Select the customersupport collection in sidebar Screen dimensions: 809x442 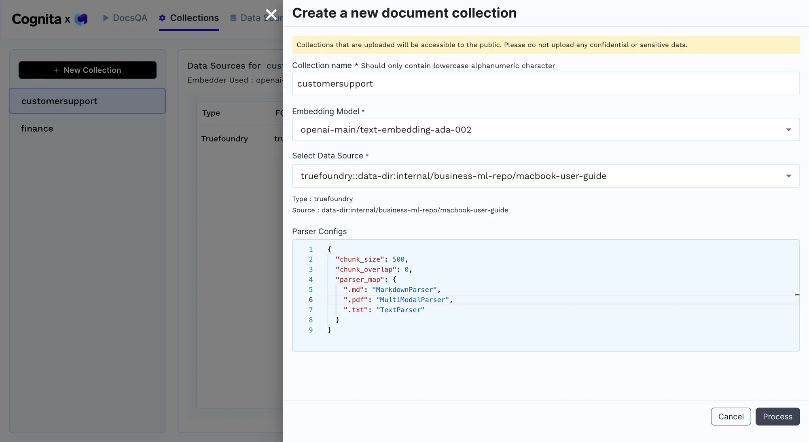[87, 101]
